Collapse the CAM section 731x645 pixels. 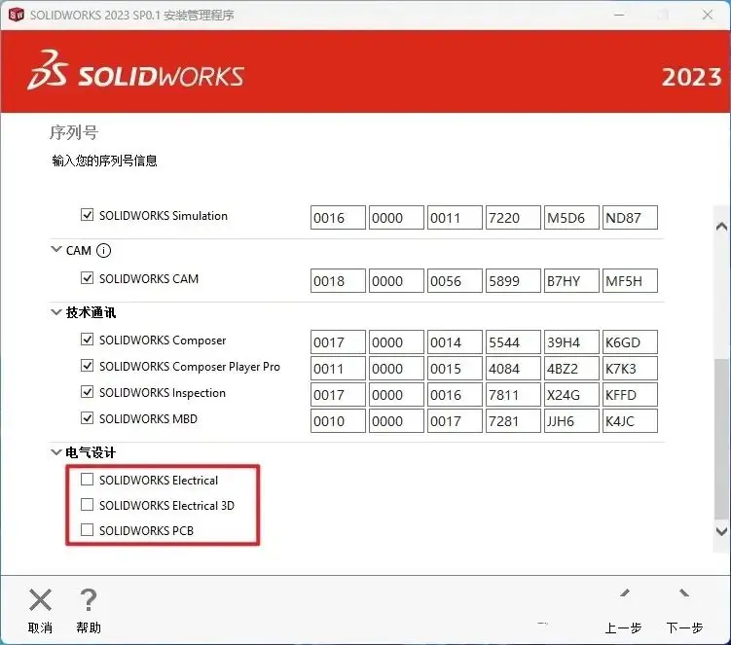pos(55,249)
